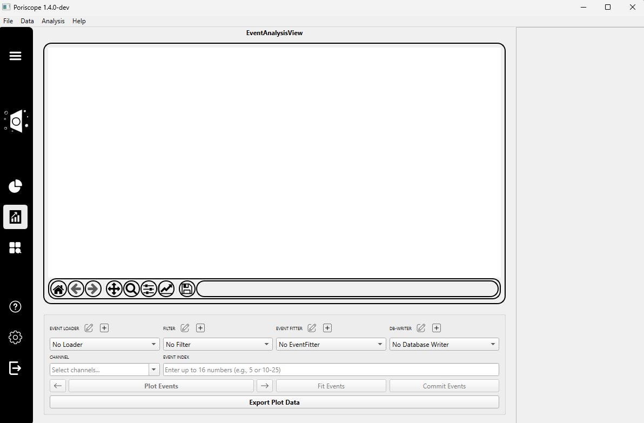Click the Export Plot Data button
Screen dimensions: 644x423
coord(274,402)
